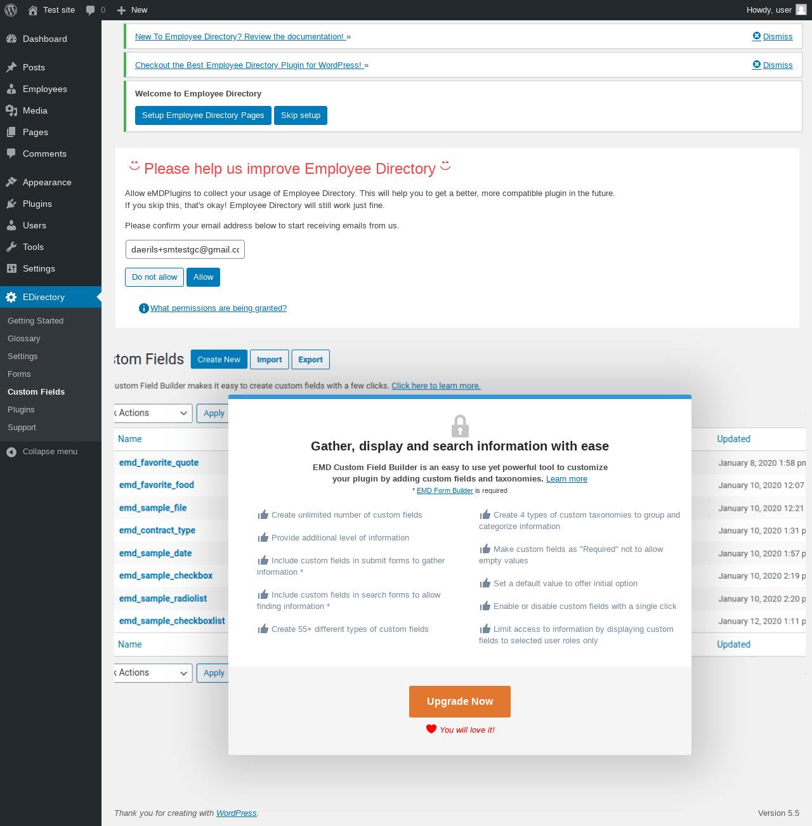Click the info icon beside permissions link
Screen dimensions: 812x826
pos(144,308)
